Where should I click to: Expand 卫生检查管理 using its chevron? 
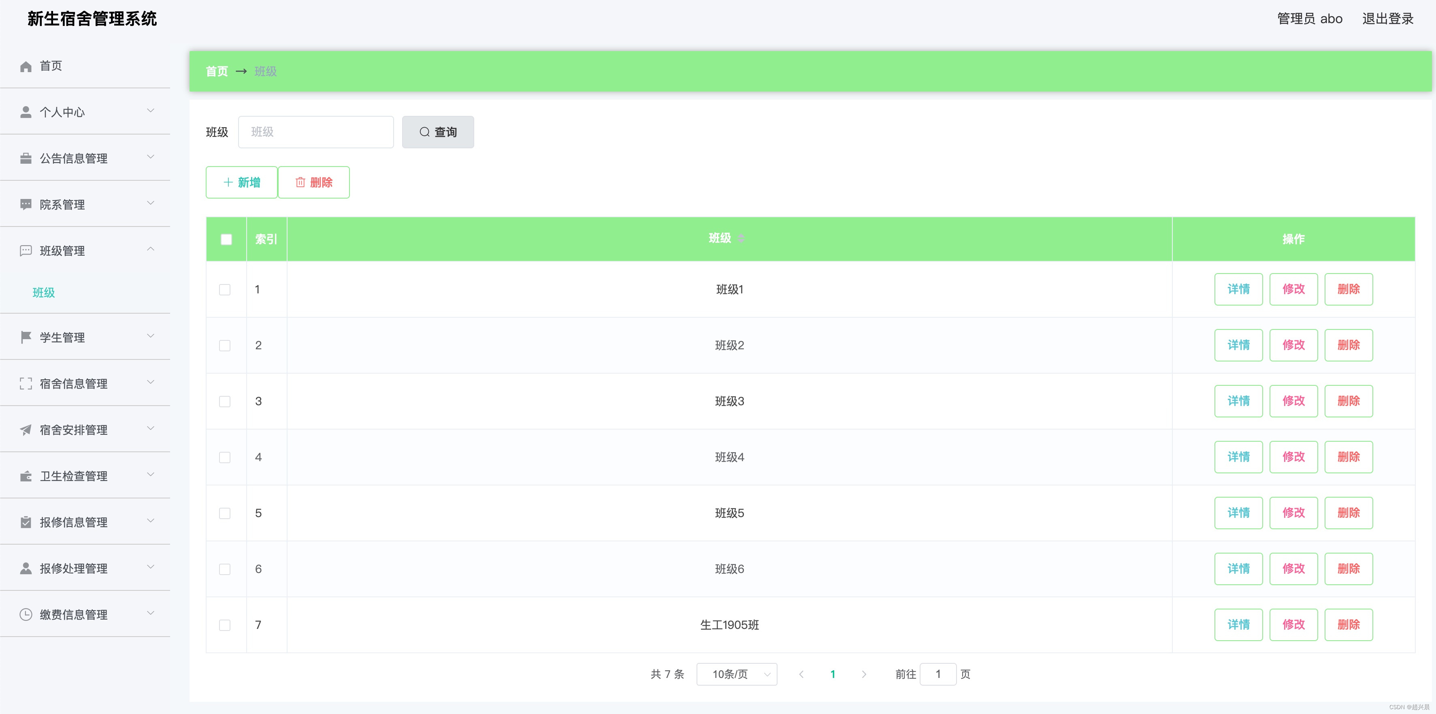click(151, 475)
